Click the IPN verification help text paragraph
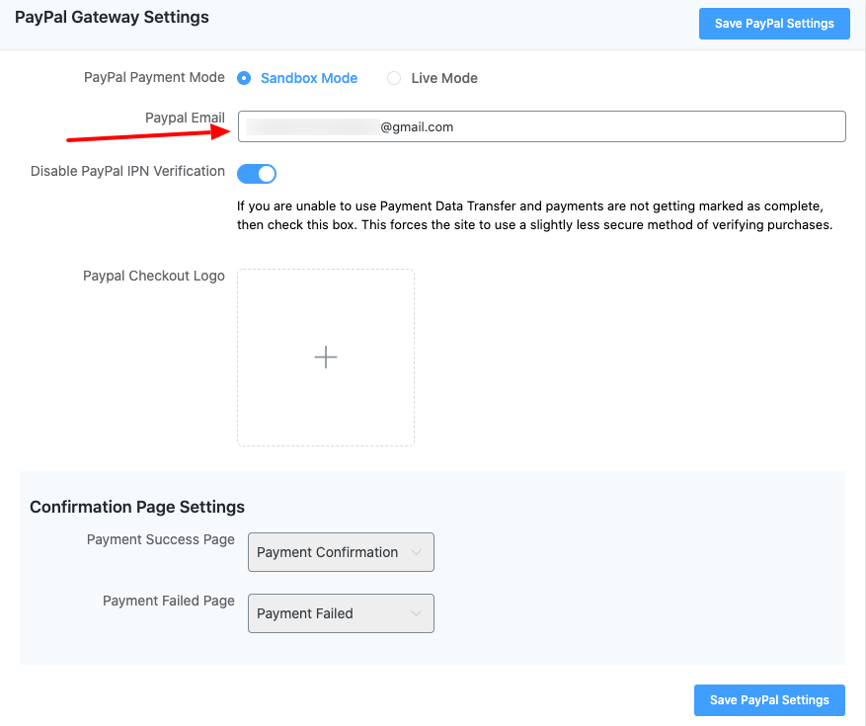Viewport: 866px width, 726px height. click(534, 215)
